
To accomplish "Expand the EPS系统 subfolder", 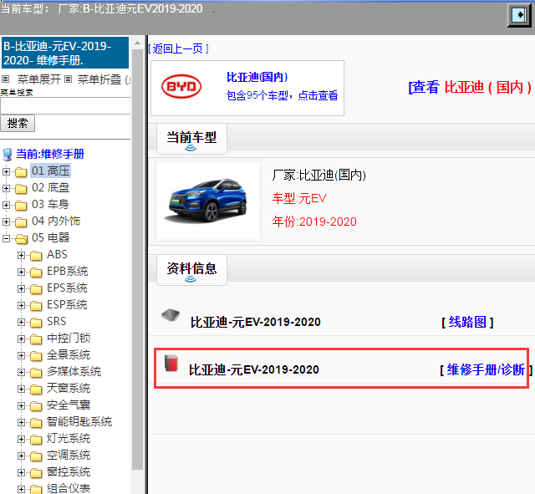I will [21, 288].
